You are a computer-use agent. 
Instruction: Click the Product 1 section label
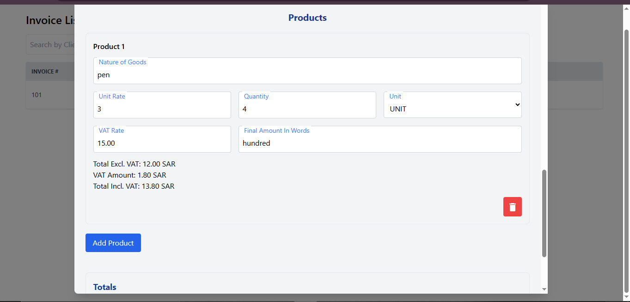(109, 46)
